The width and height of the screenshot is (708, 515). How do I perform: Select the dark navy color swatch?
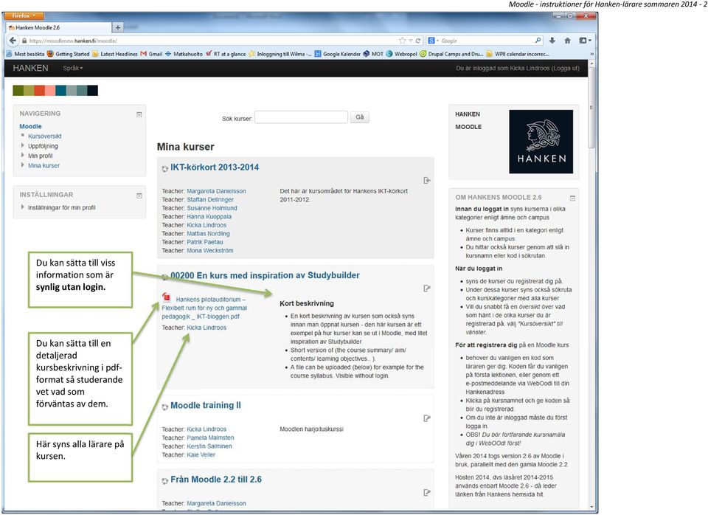click(93, 90)
